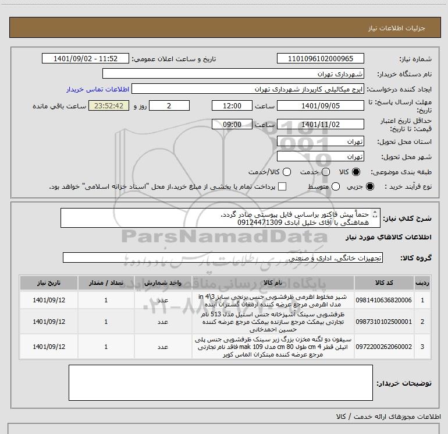Select the کالا radio button
The image size is (448, 434).
pyautogui.click(x=356, y=172)
